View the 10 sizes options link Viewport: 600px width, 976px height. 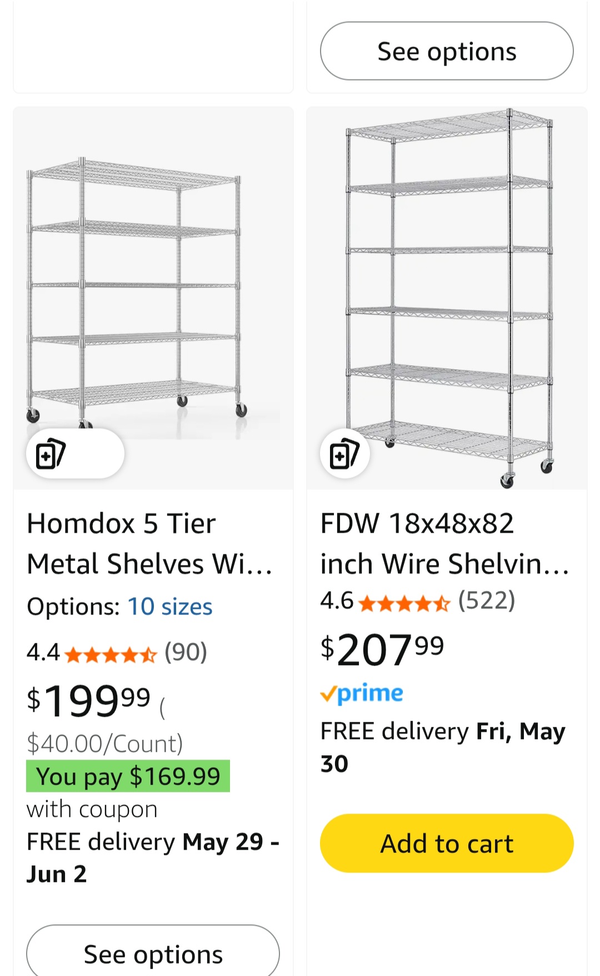tap(170, 607)
